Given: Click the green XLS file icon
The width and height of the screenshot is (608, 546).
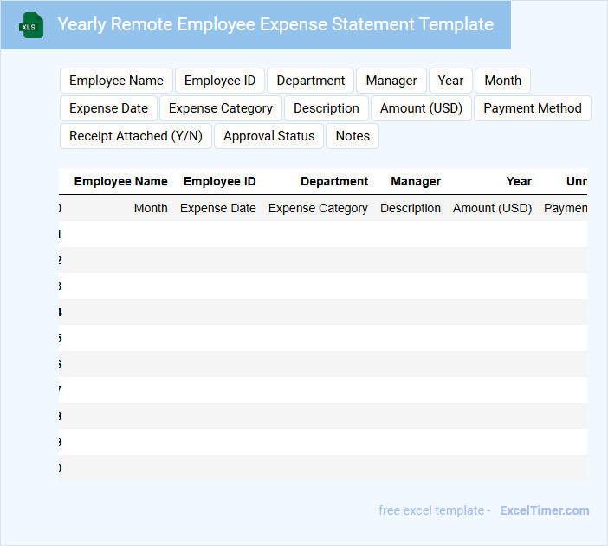Looking at the screenshot, I should point(31,26).
